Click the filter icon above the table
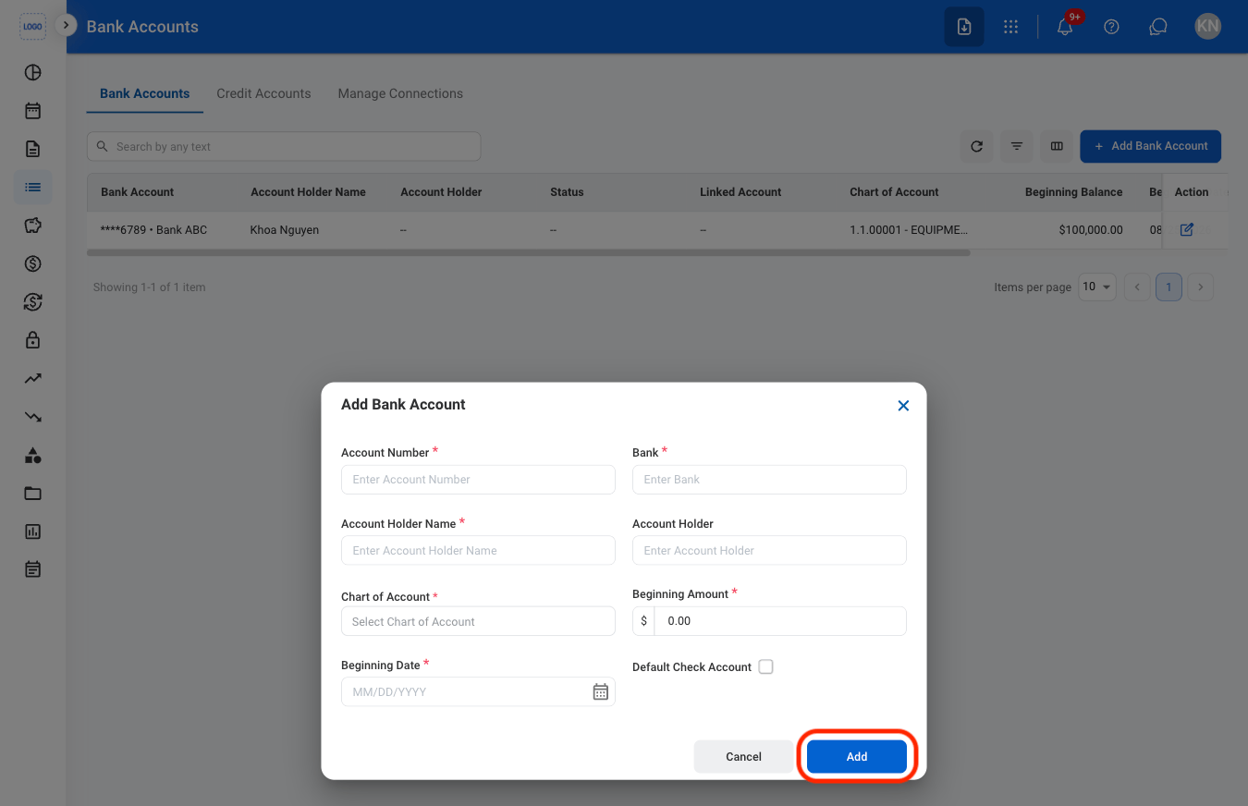 [x=1017, y=146]
